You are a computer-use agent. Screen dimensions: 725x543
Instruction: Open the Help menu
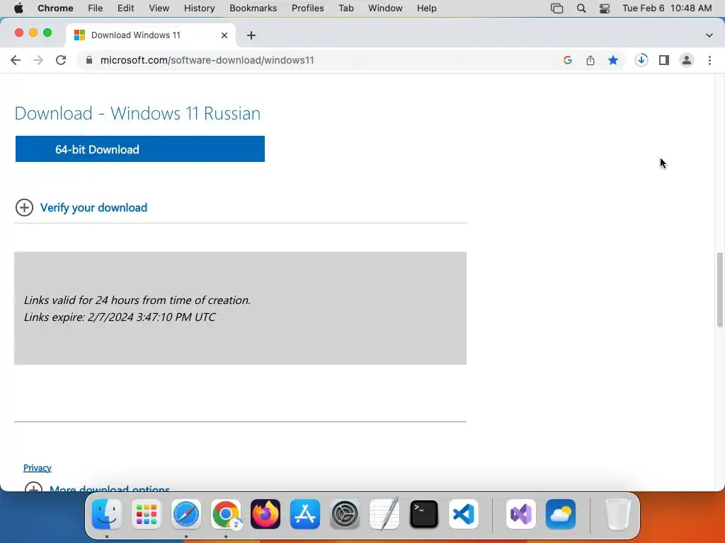(x=426, y=8)
